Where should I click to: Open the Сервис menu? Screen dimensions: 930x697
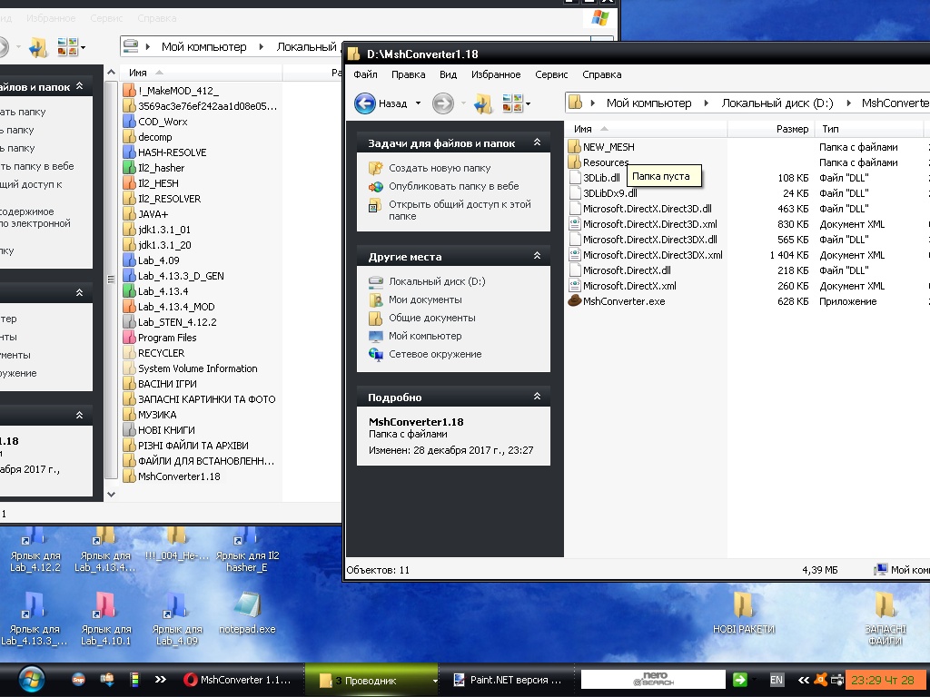coord(551,74)
